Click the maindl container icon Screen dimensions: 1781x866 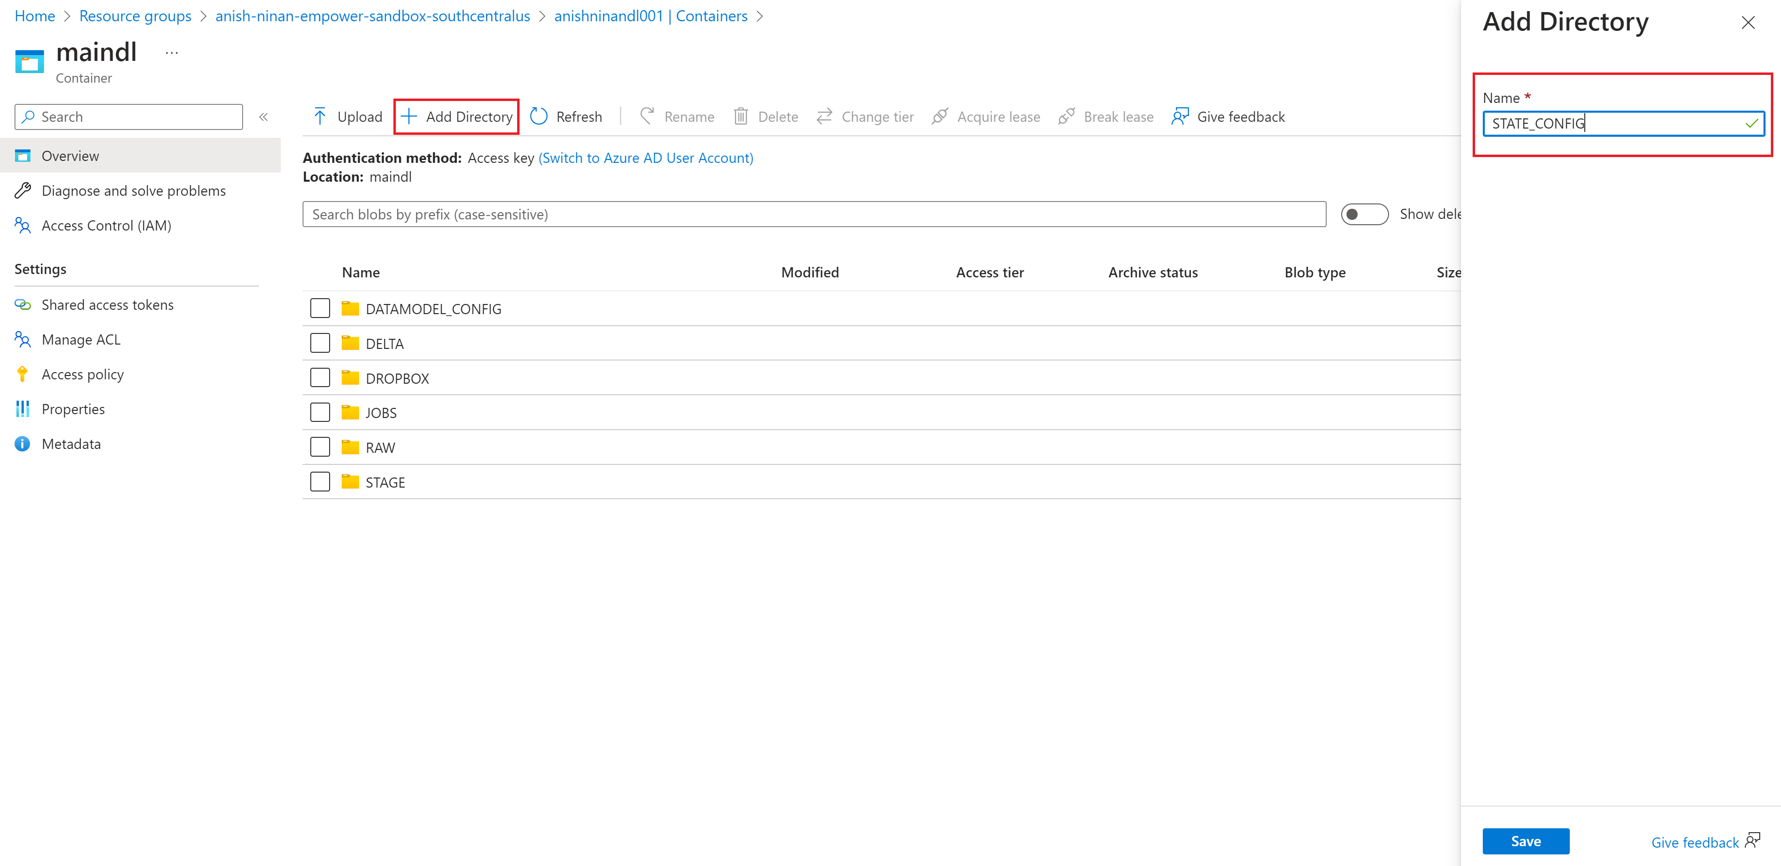point(29,61)
